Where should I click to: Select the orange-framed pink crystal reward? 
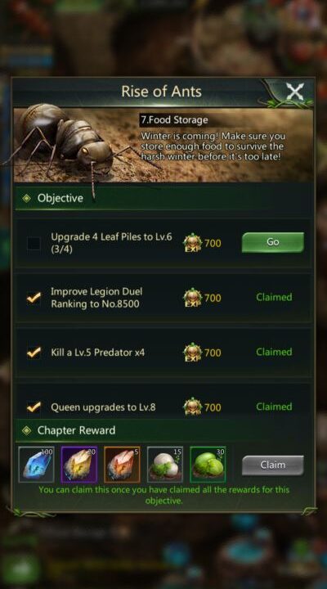point(122,465)
